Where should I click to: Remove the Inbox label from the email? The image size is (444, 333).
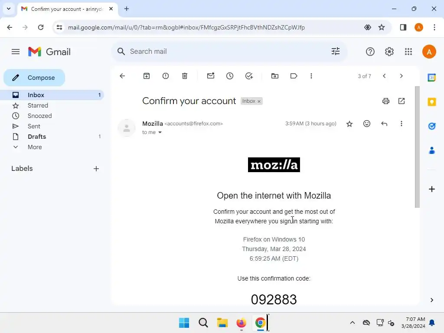coord(259,101)
